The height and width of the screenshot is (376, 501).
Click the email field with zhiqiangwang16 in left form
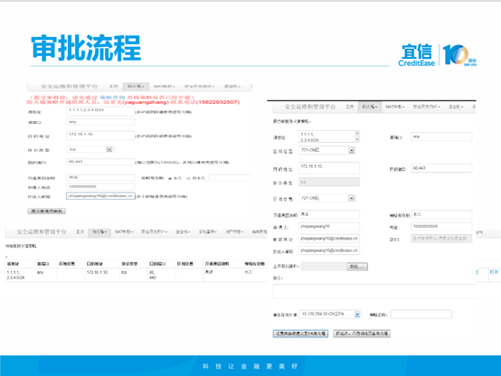[x=100, y=196]
